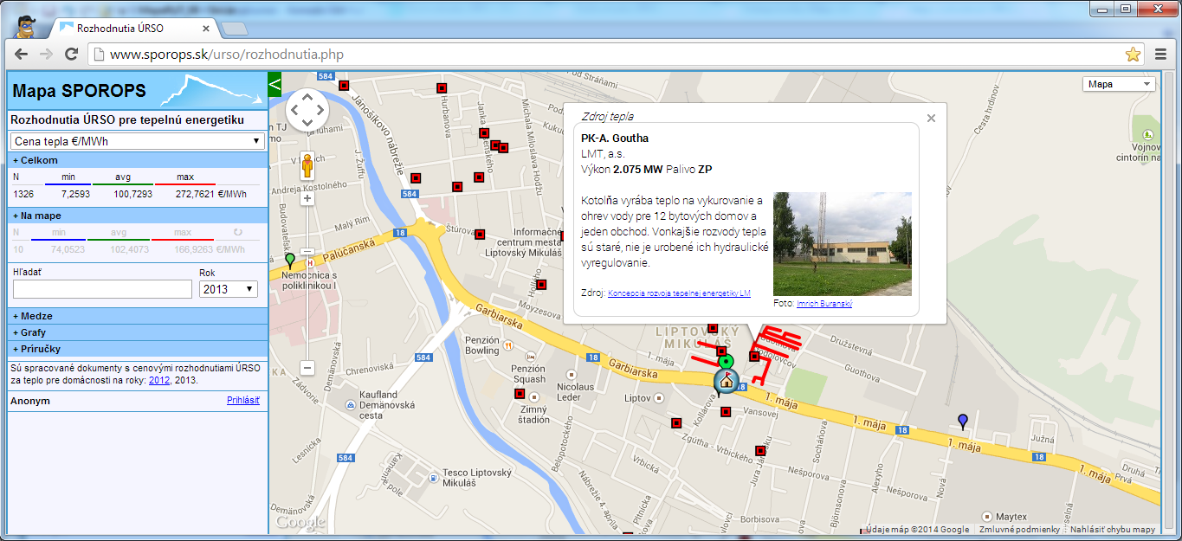Expand the Celkom section
Viewport: 1182px width, 541px height.
click(138, 160)
